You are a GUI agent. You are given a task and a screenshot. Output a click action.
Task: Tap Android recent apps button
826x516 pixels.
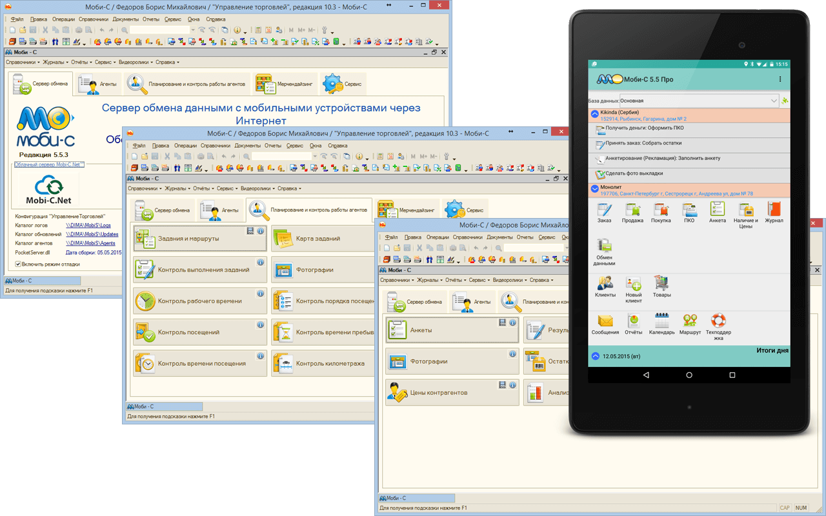click(732, 375)
